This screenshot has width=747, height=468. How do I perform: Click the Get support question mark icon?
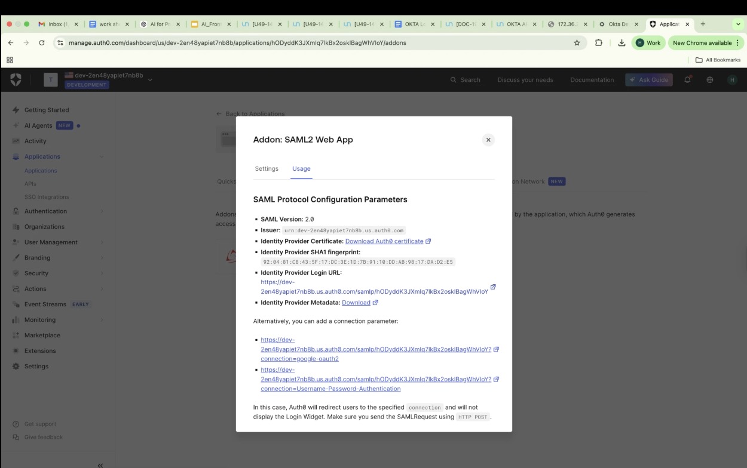pyautogui.click(x=15, y=424)
